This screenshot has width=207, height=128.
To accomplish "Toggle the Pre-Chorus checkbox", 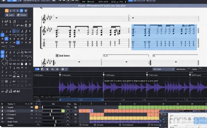I will click(149, 125).
